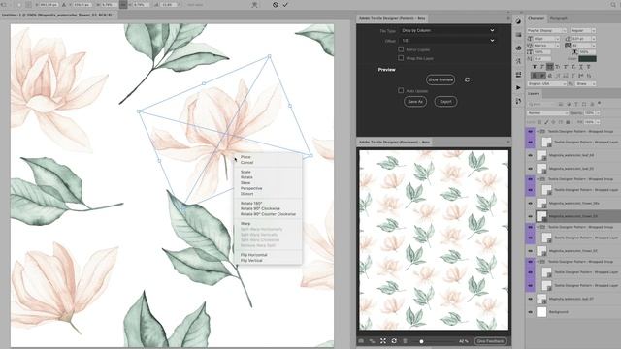Click the Save As button
The image size is (621, 349).
pyautogui.click(x=415, y=101)
